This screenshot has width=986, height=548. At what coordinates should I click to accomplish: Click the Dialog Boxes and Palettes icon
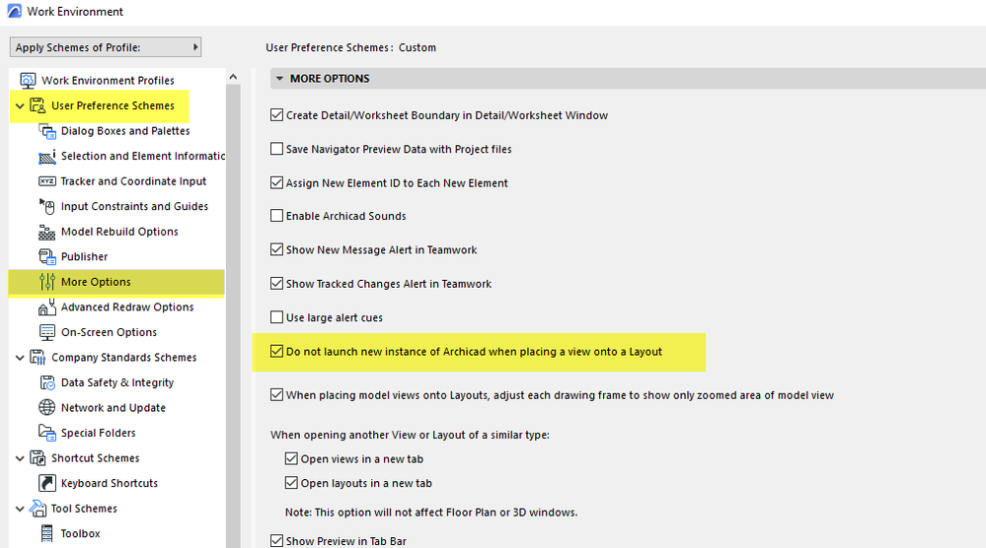(x=46, y=131)
